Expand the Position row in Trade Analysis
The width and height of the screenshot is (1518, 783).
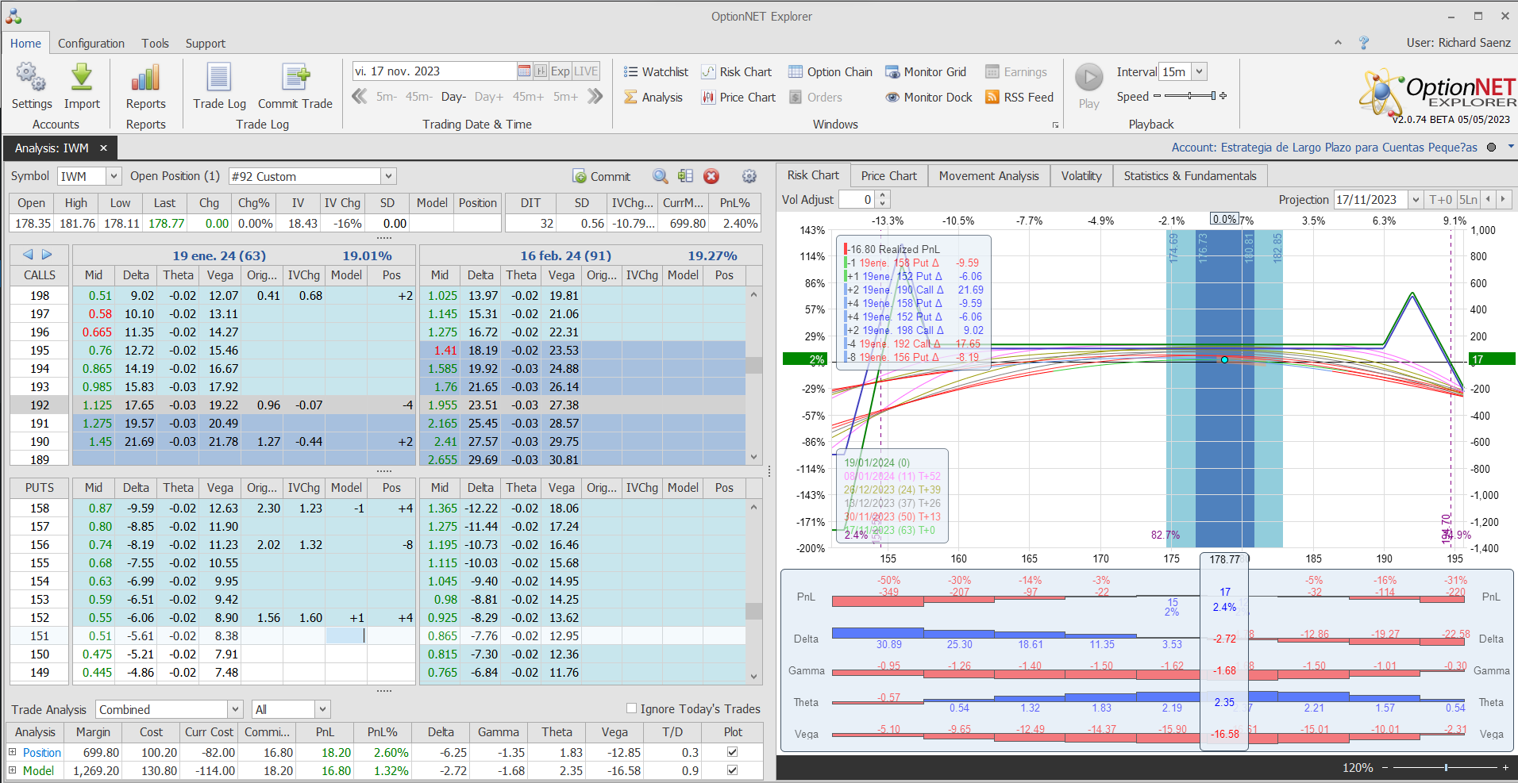click(13, 752)
